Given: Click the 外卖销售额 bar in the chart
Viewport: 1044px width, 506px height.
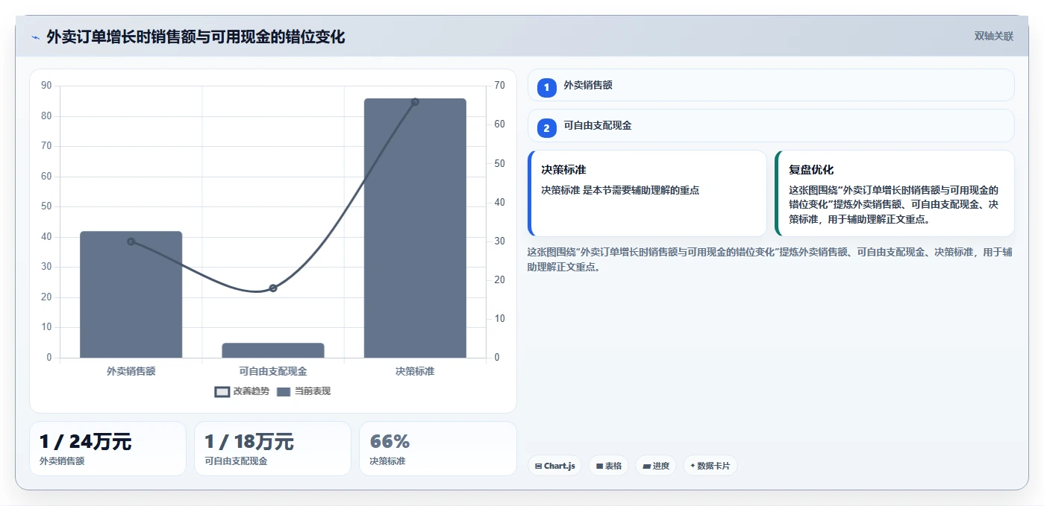Looking at the screenshot, I should coord(131,294).
